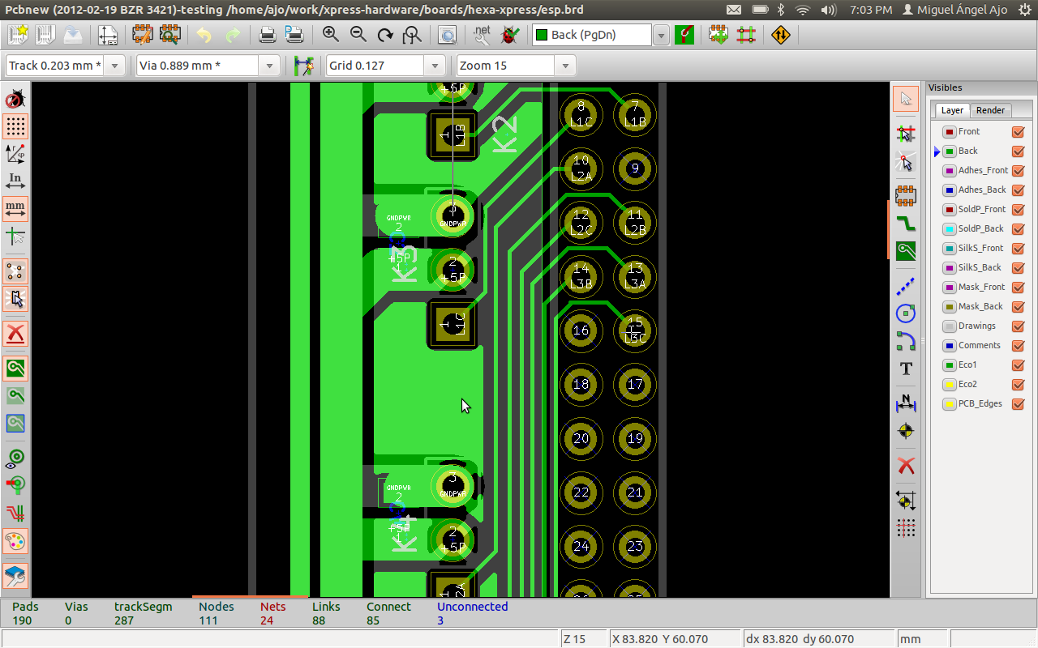Switch units to millimeters
The image size is (1038, 648).
coord(15,209)
